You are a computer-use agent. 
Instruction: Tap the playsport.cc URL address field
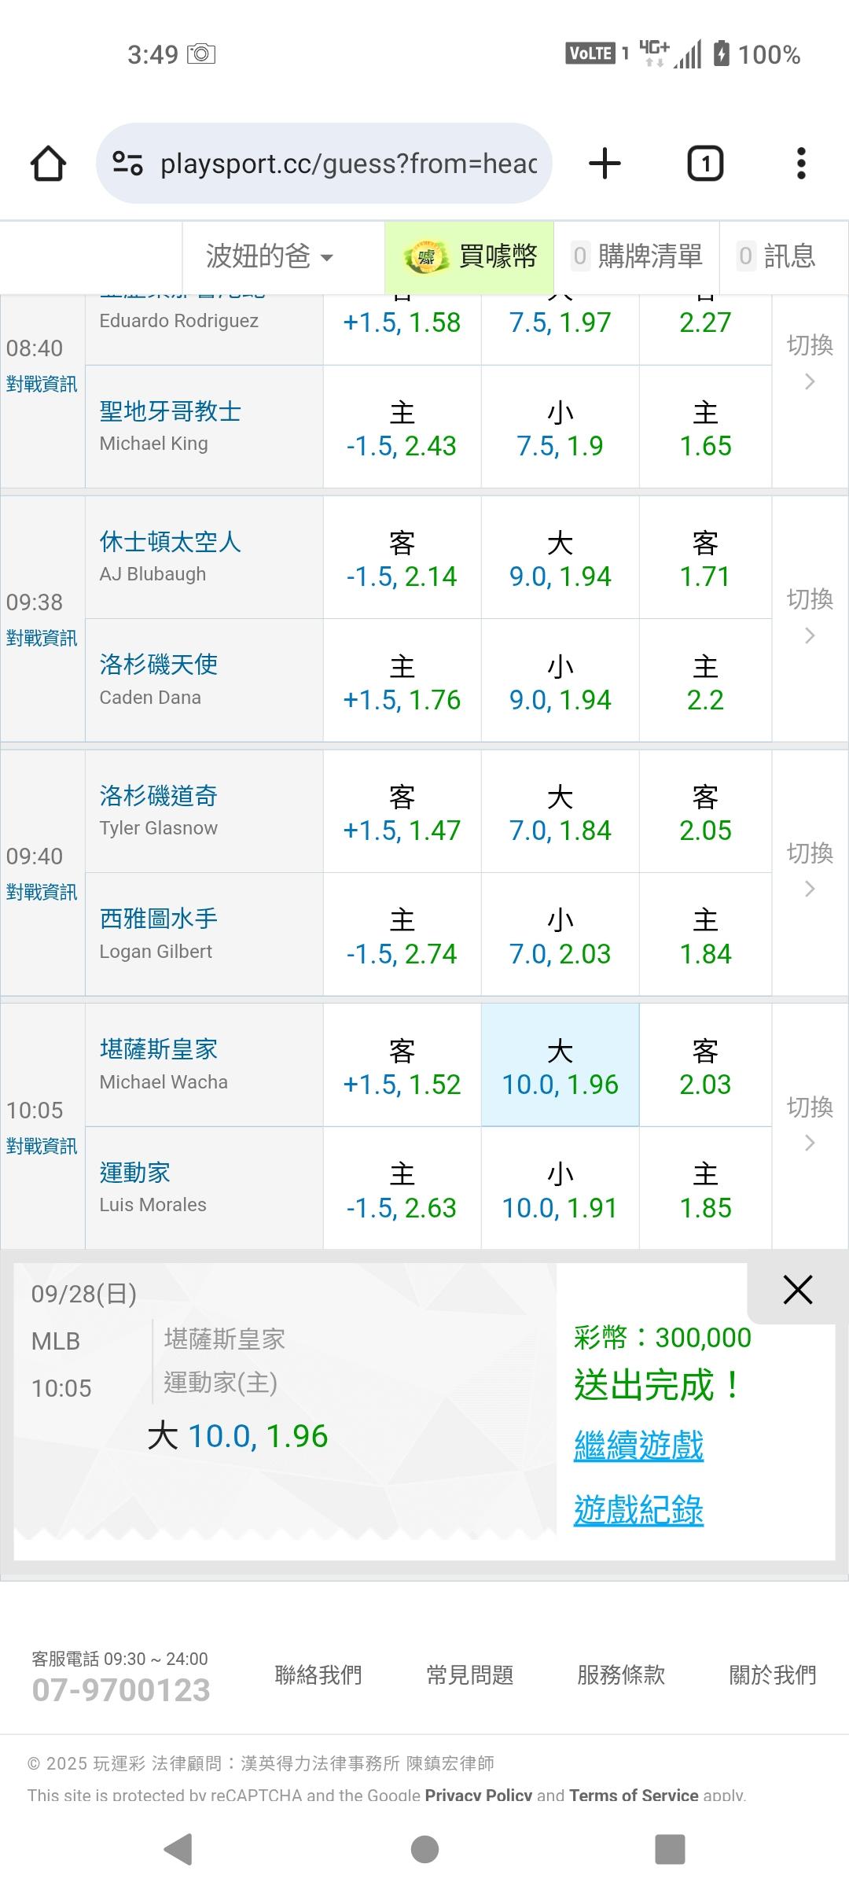pyautogui.click(x=348, y=164)
